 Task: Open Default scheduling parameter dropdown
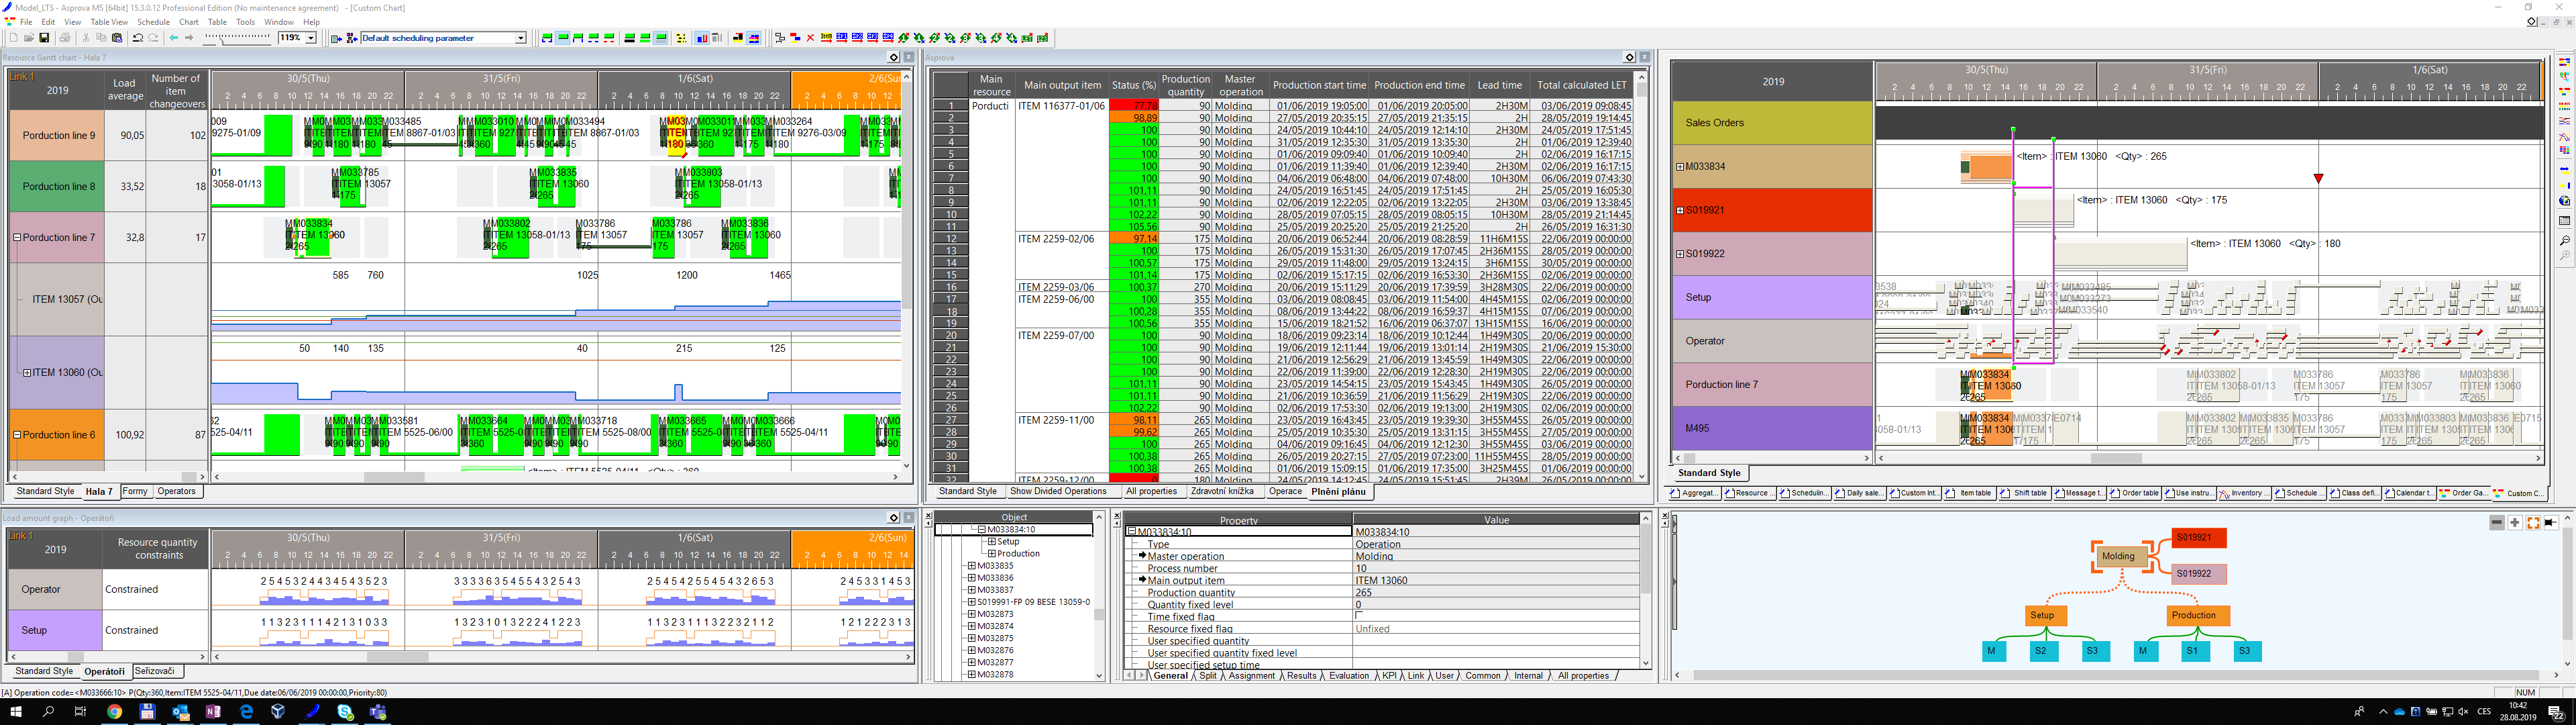pos(520,38)
